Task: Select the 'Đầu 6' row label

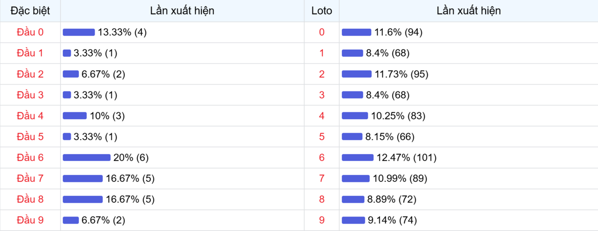Action: click(30, 158)
